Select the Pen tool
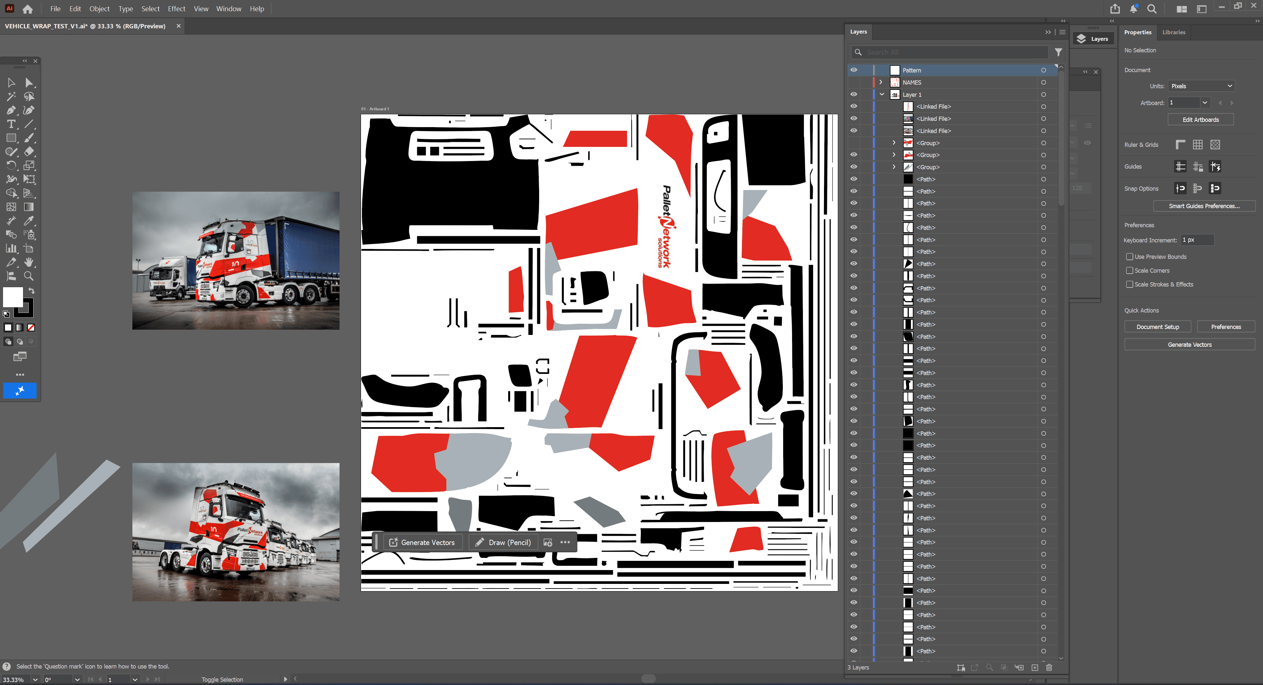The width and height of the screenshot is (1263, 685). (x=11, y=110)
